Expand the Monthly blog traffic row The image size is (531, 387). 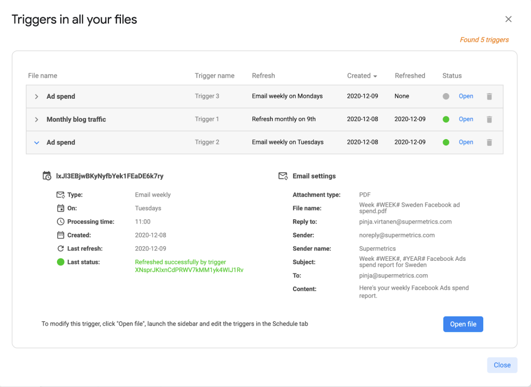(36, 120)
